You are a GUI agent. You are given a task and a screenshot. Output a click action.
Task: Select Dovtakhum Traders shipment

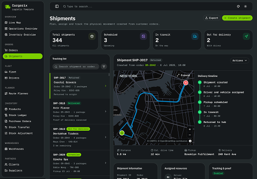pyautogui.click(x=79, y=137)
